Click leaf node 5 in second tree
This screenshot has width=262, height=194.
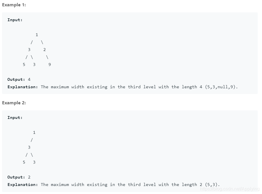[24, 162]
